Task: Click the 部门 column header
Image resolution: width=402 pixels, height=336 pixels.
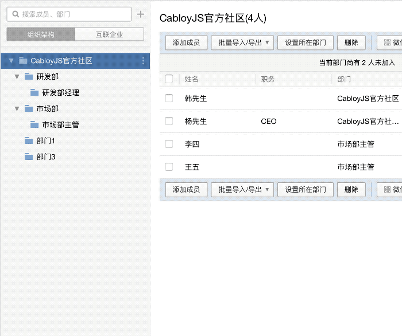Action: [x=344, y=79]
